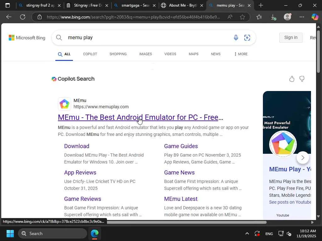Close the 'stingray fnaf 2' tab
Screen dimensions: 322x241
(x=59, y=6)
